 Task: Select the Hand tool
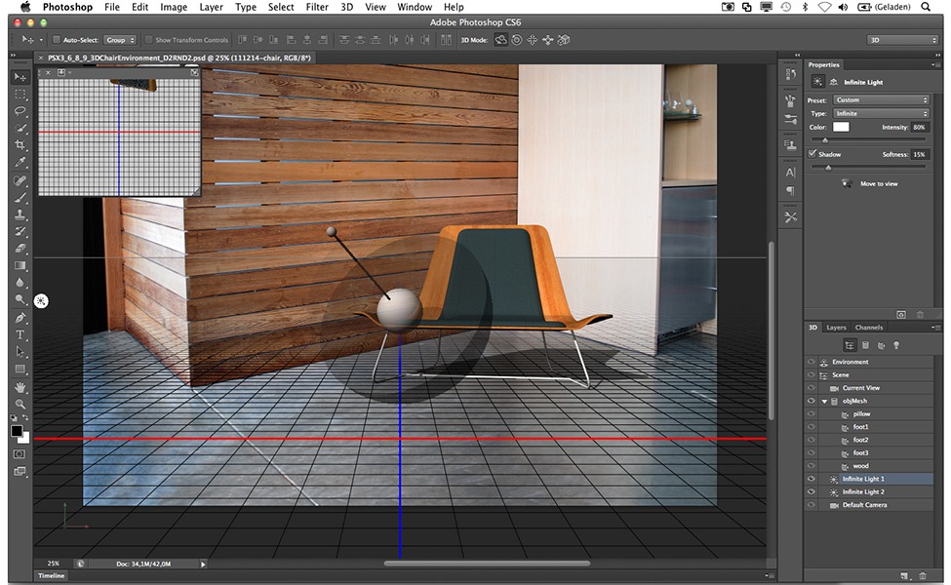(20, 387)
